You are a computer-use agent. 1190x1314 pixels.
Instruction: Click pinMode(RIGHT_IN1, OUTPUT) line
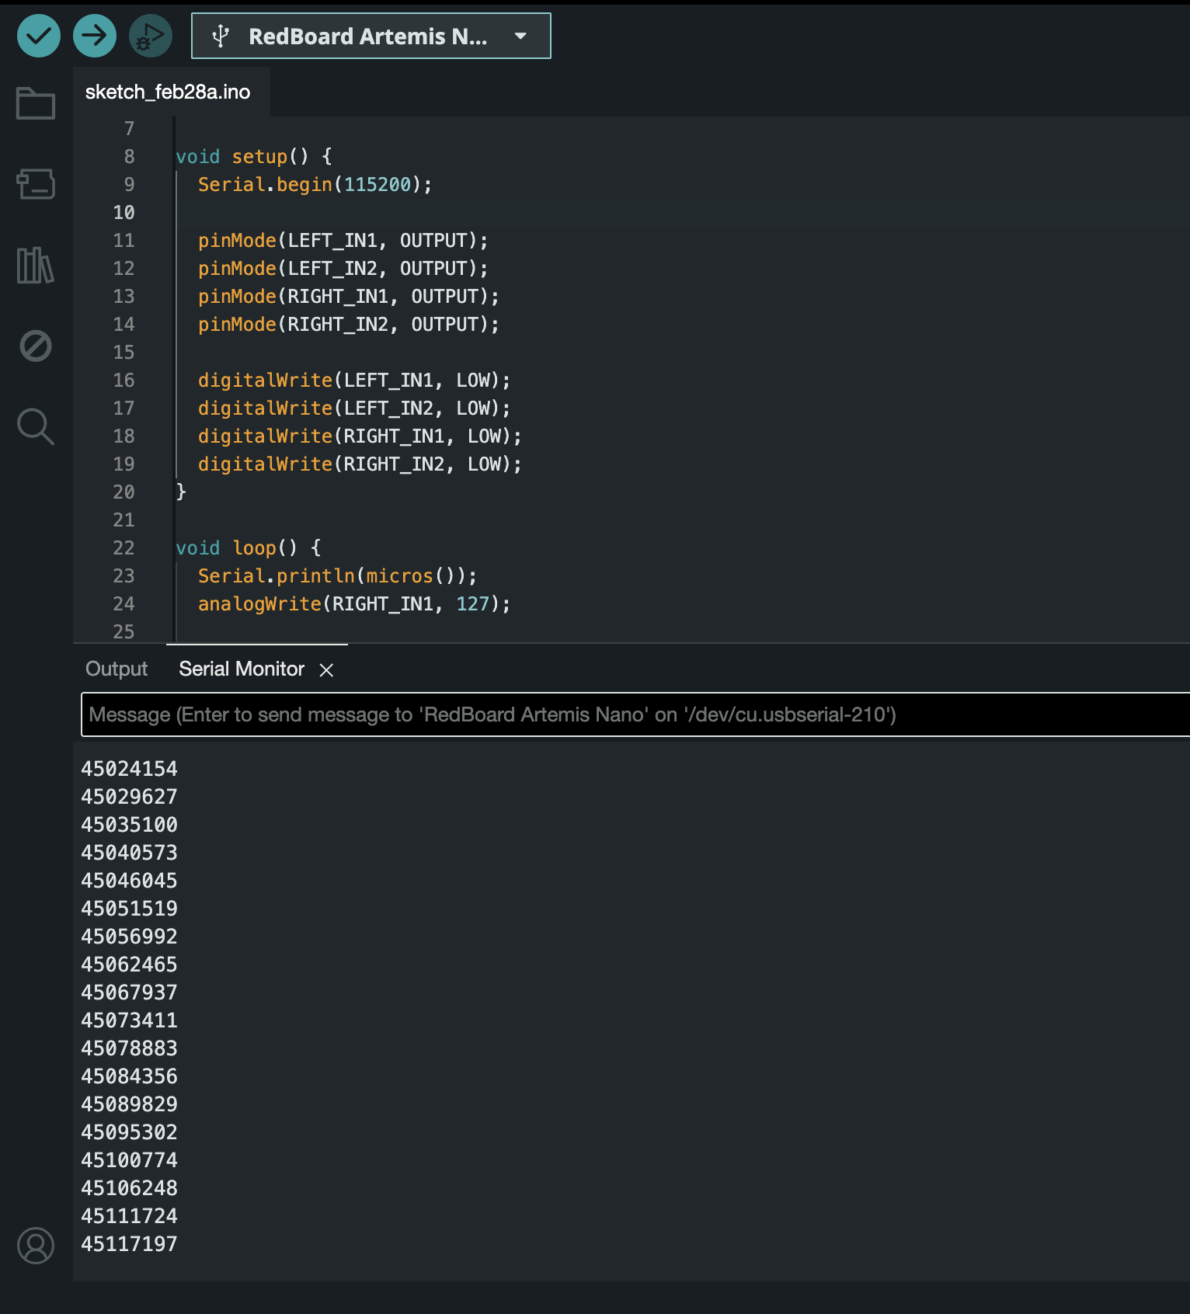(348, 296)
